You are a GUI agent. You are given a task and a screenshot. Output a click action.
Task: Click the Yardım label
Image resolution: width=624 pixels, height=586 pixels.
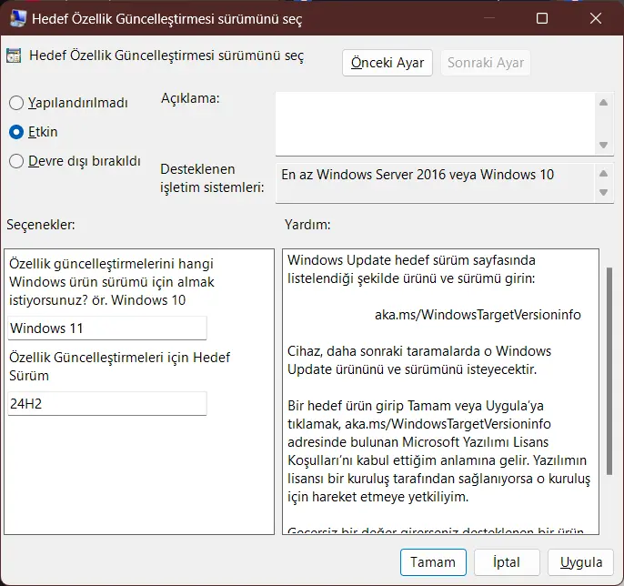[x=307, y=225]
